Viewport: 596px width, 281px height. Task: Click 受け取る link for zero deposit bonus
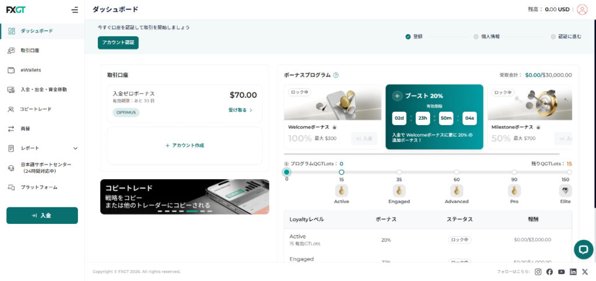click(240, 110)
